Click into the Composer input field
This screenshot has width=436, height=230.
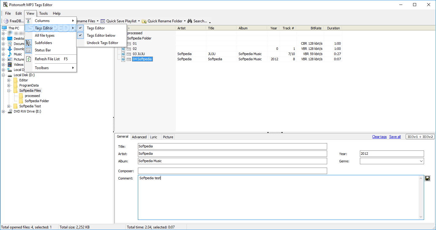232,171
